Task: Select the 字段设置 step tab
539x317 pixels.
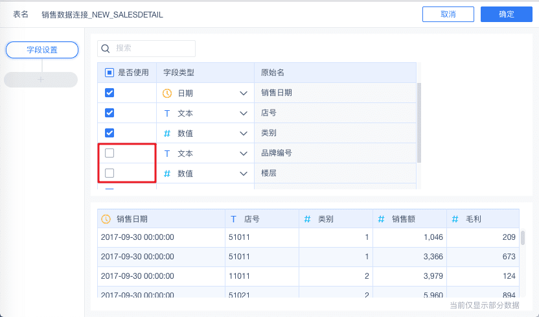Action: 41,49
